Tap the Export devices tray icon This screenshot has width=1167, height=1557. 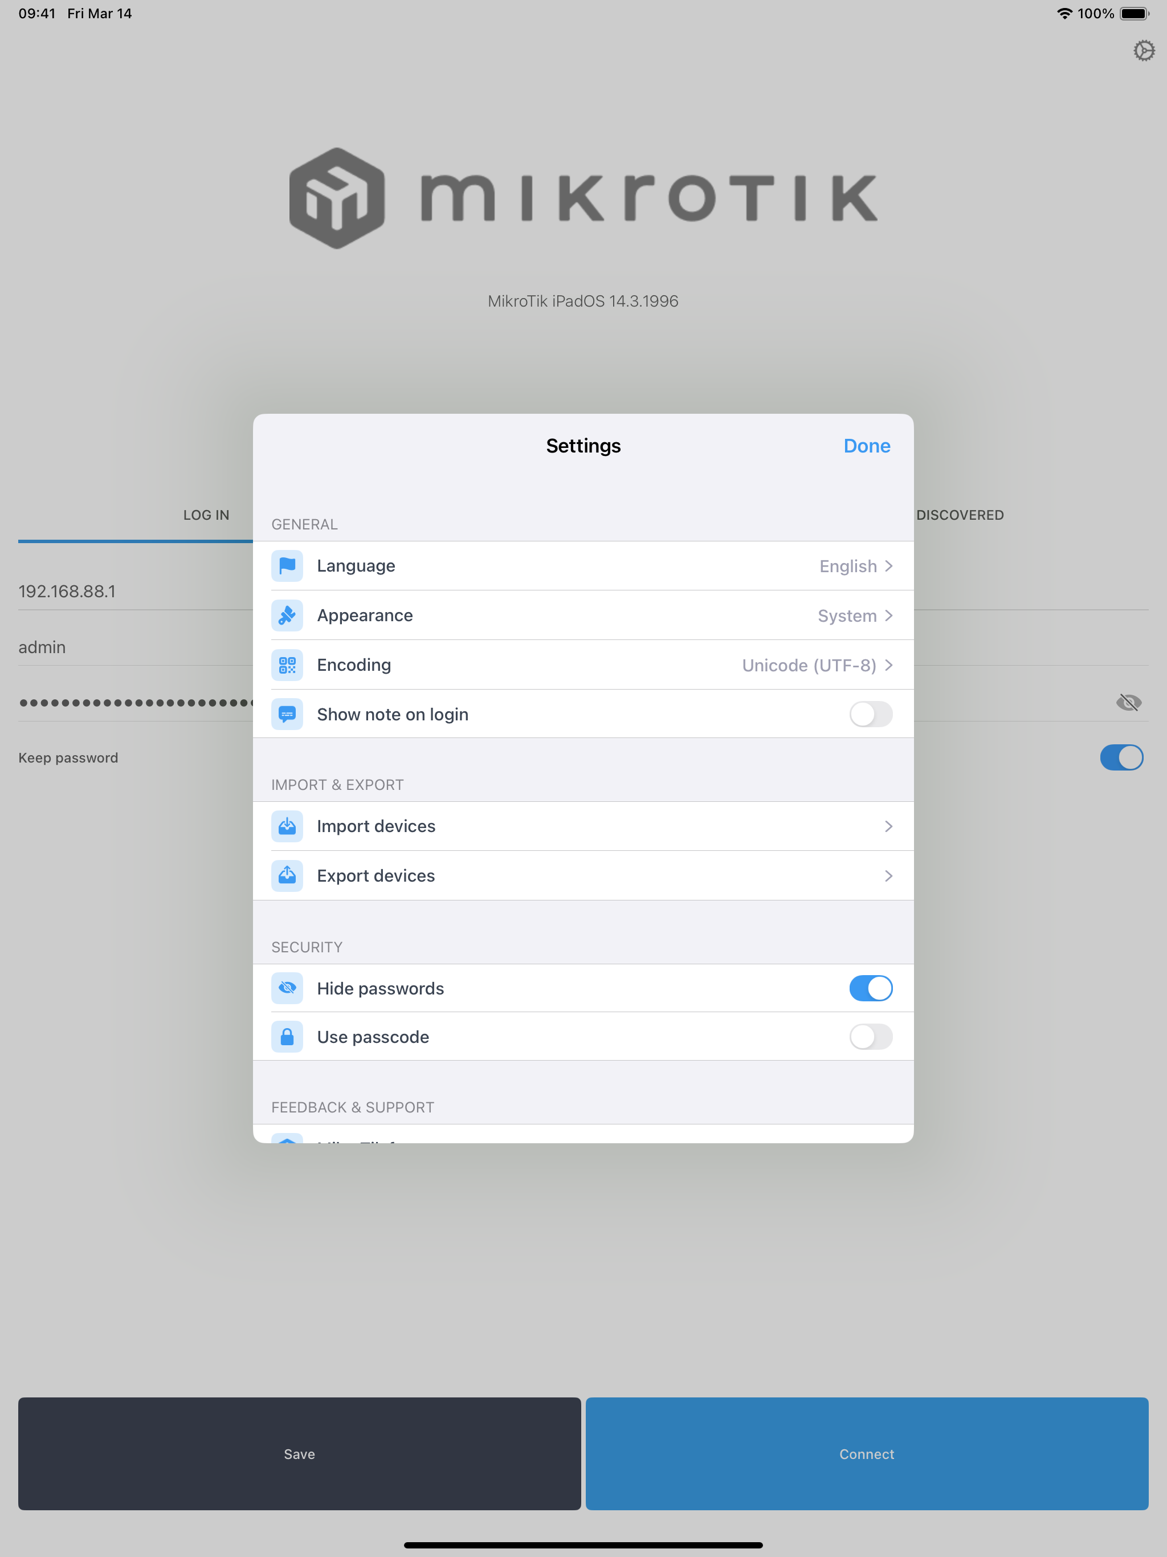tap(287, 875)
